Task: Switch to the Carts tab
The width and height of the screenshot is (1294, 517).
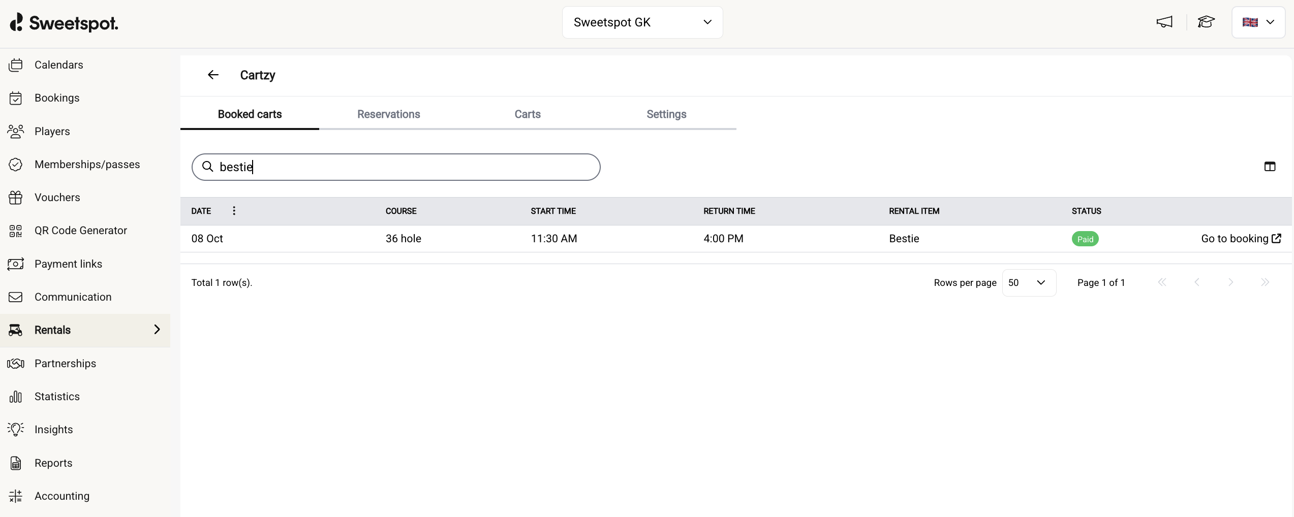Action: click(x=527, y=114)
